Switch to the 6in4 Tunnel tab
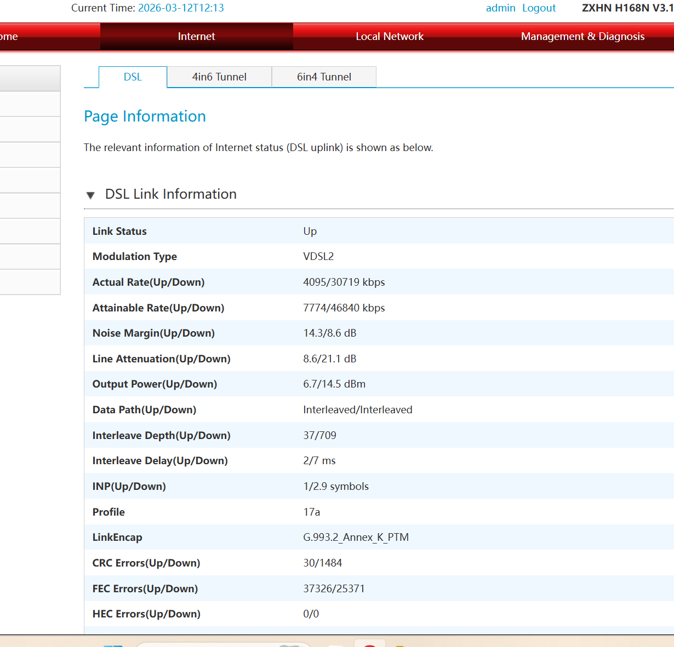 click(x=324, y=77)
